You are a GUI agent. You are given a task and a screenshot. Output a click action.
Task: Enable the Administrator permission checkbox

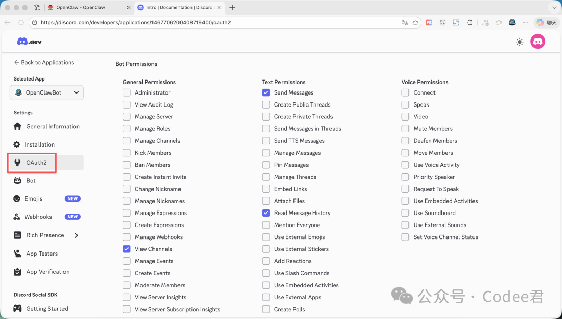coord(126,92)
